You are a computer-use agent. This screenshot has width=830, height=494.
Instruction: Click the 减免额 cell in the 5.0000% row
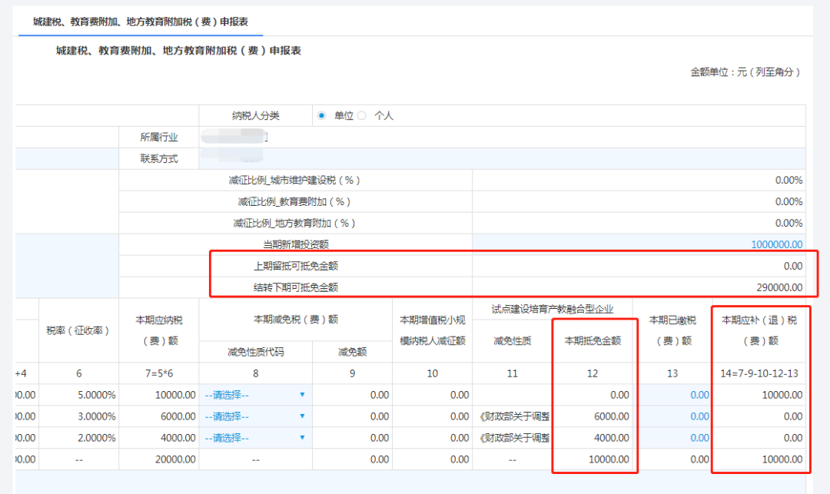[x=352, y=395]
